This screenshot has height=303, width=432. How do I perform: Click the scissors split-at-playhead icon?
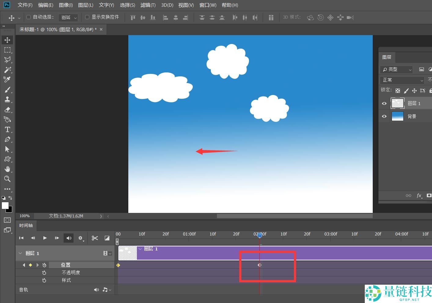tap(95, 238)
